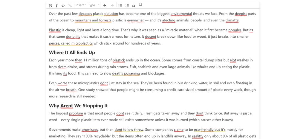The width and height of the screenshot is (306, 139).
Task: Click the flagged word "everywher"
Action: [x=135, y=20]
